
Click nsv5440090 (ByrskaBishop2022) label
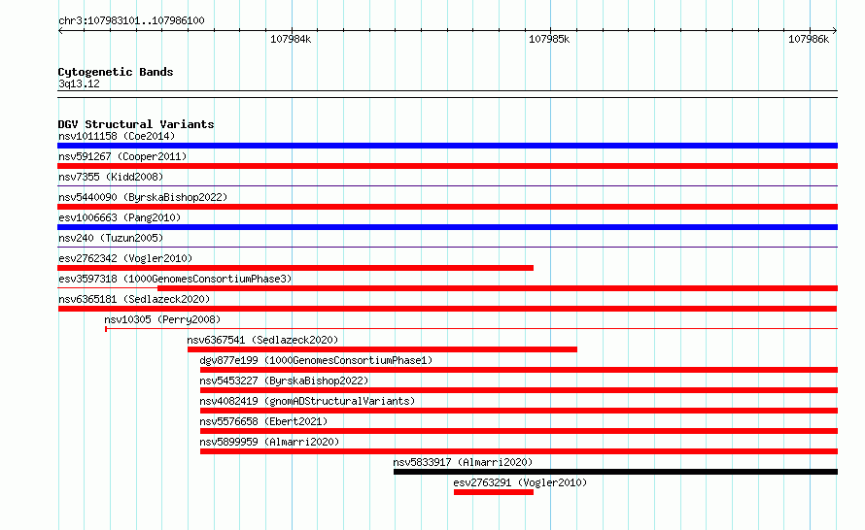(143, 197)
